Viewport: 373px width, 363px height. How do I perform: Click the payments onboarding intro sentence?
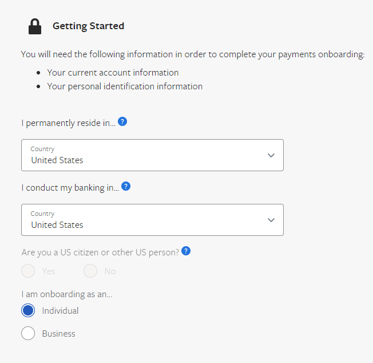tap(192, 54)
